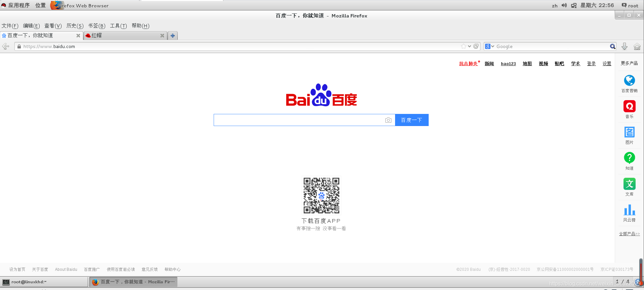Screen dimensions: 644x290
Task: Click the 全部产品>> link
Action: coord(629,234)
